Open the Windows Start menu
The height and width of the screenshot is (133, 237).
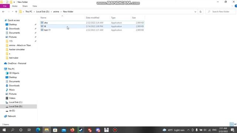tap(4, 130)
